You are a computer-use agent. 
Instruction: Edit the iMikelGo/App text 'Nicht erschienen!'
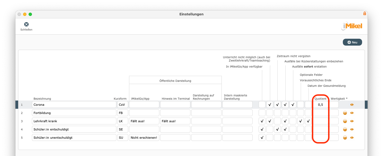tap(144, 138)
